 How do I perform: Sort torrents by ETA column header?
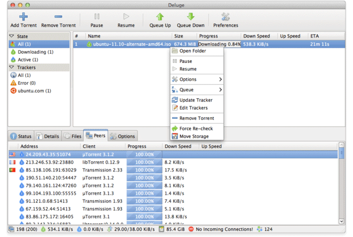[326, 36]
